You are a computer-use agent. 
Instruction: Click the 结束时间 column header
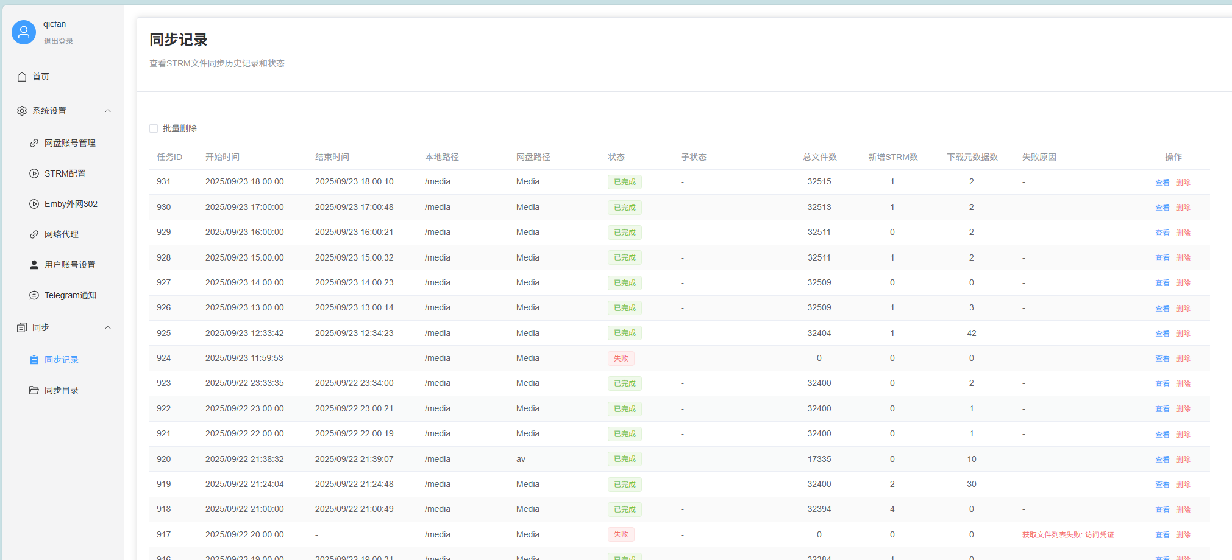[332, 157]
